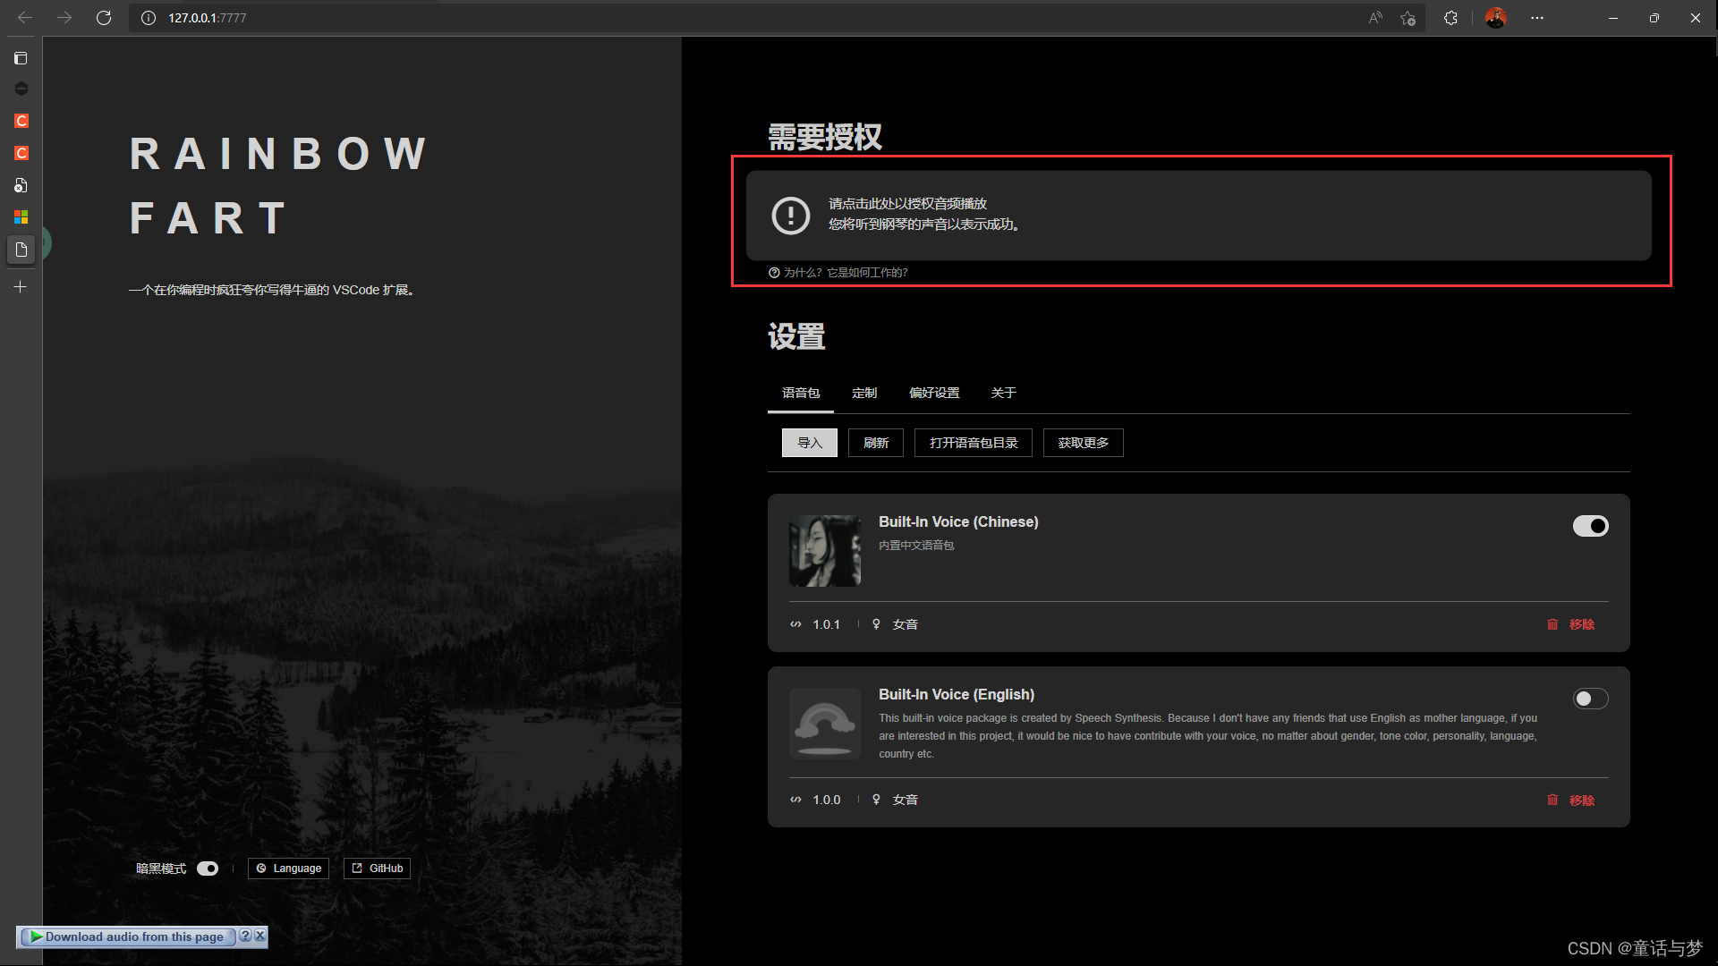Toggle Built-In Voice Chinese on/off switch
This screenshot has width=1718, height=966.
click(x=1591, y=525)
